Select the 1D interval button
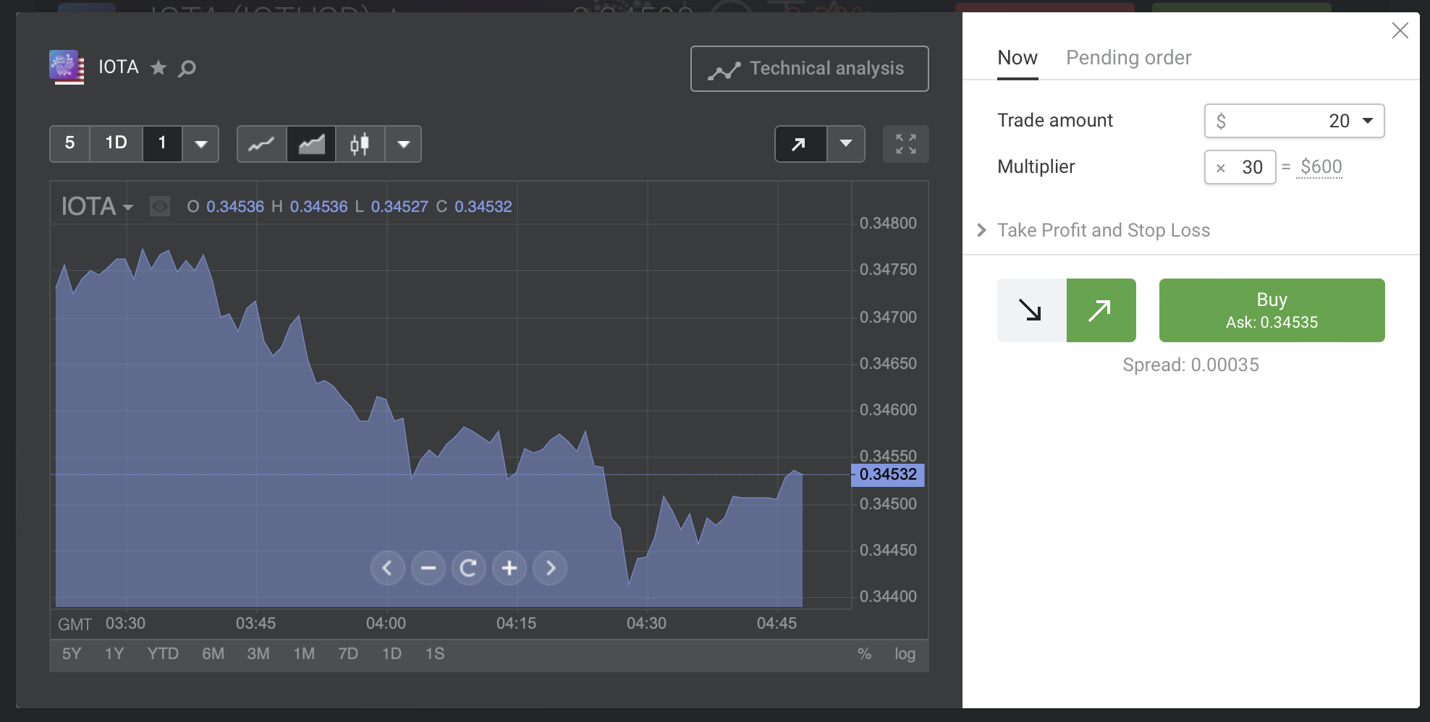The height and width of the screenshot is (722, 1430). 116,143
